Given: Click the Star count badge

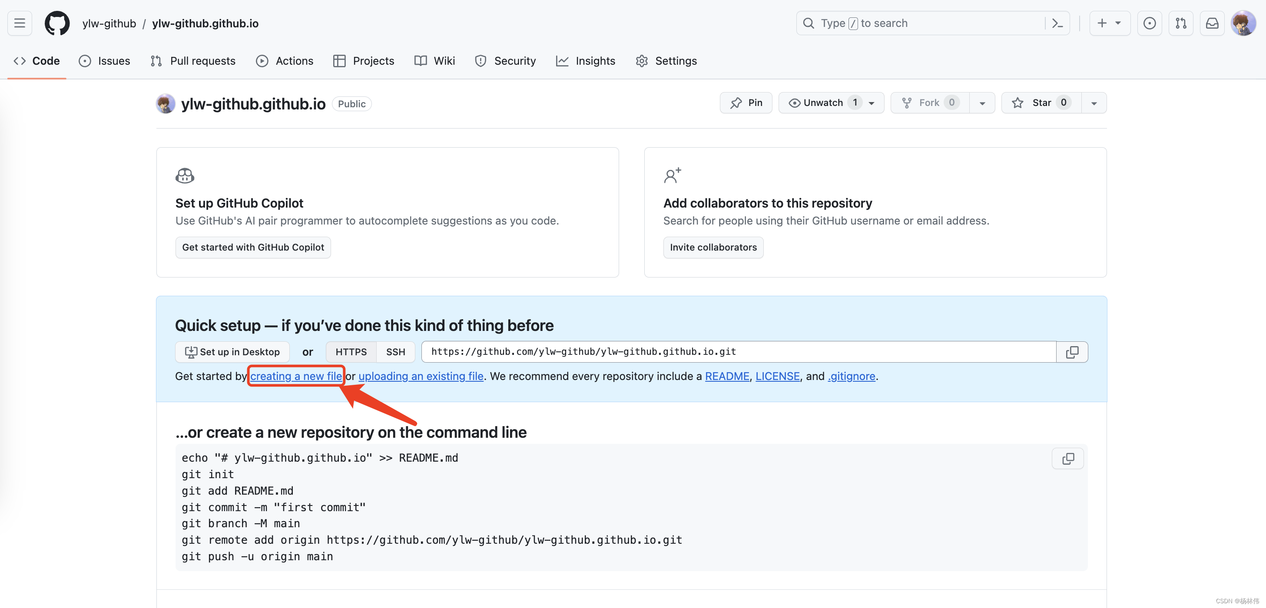Looking at the screenshot, I should tap(1064, 102).
